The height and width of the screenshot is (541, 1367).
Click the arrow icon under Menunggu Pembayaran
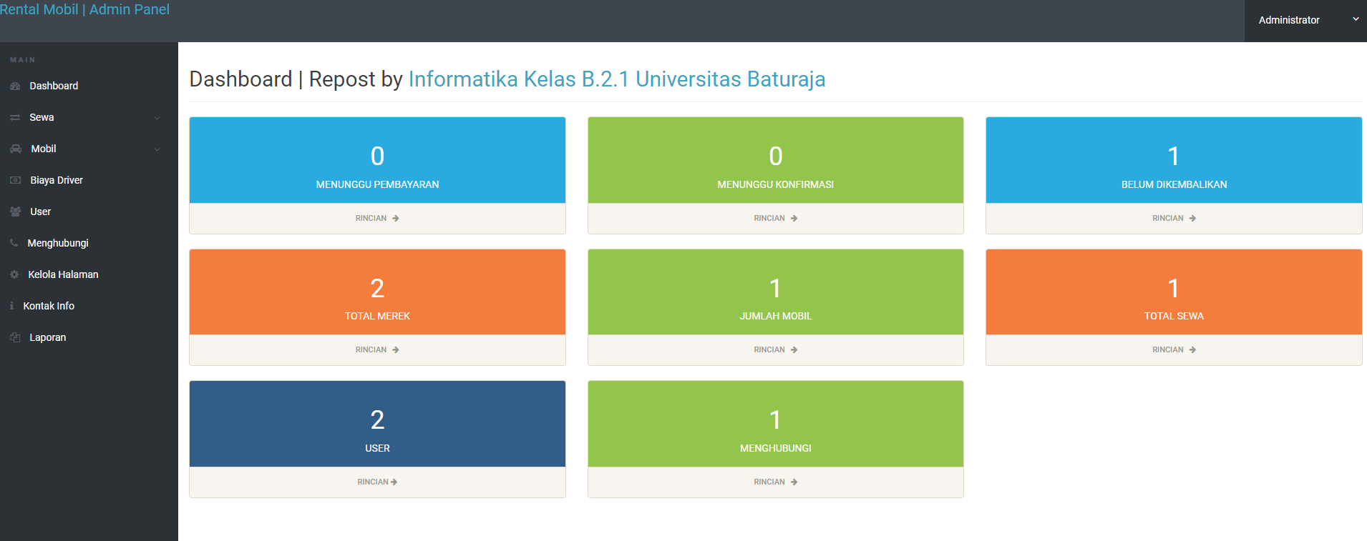click(x=396, y=219)
